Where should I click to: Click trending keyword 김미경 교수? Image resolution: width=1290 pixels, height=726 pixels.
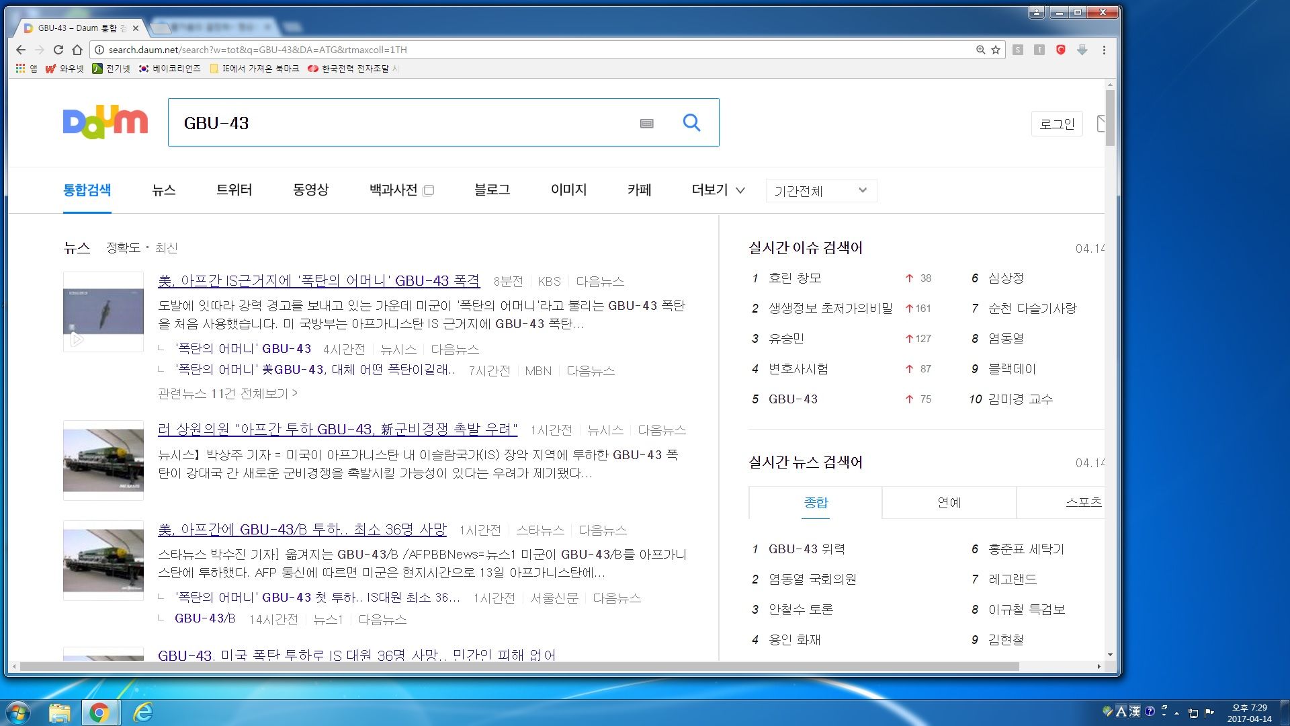[1021, 399]
